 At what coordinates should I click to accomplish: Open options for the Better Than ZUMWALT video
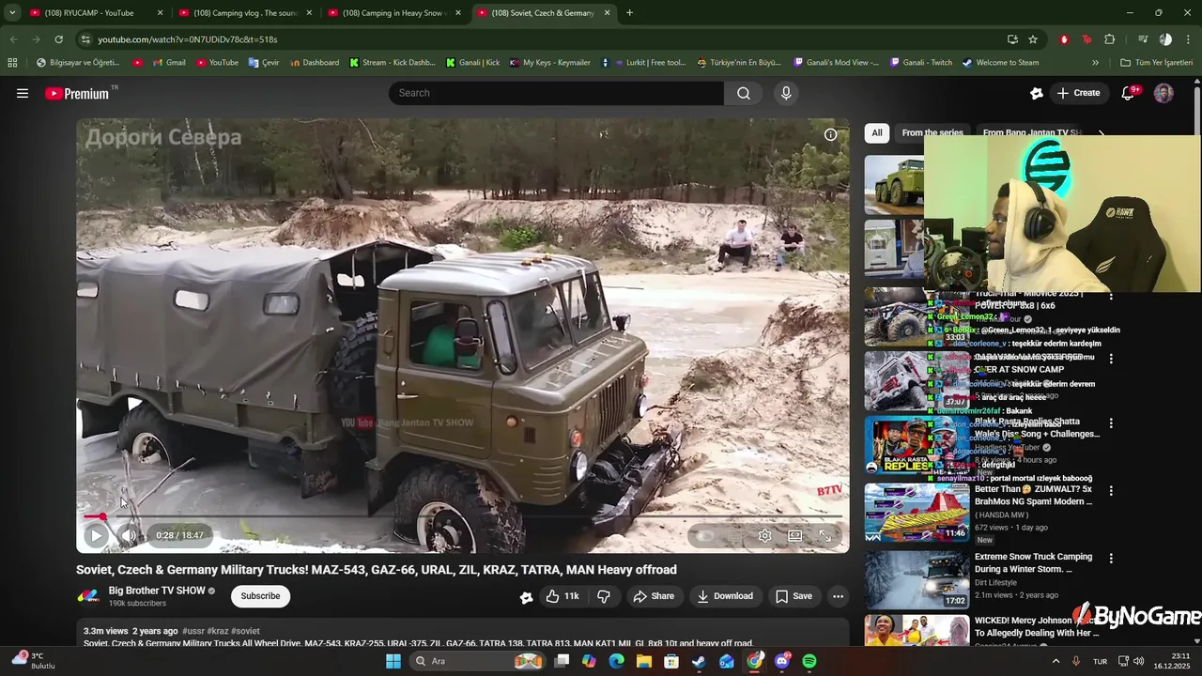pos(1111,490)
